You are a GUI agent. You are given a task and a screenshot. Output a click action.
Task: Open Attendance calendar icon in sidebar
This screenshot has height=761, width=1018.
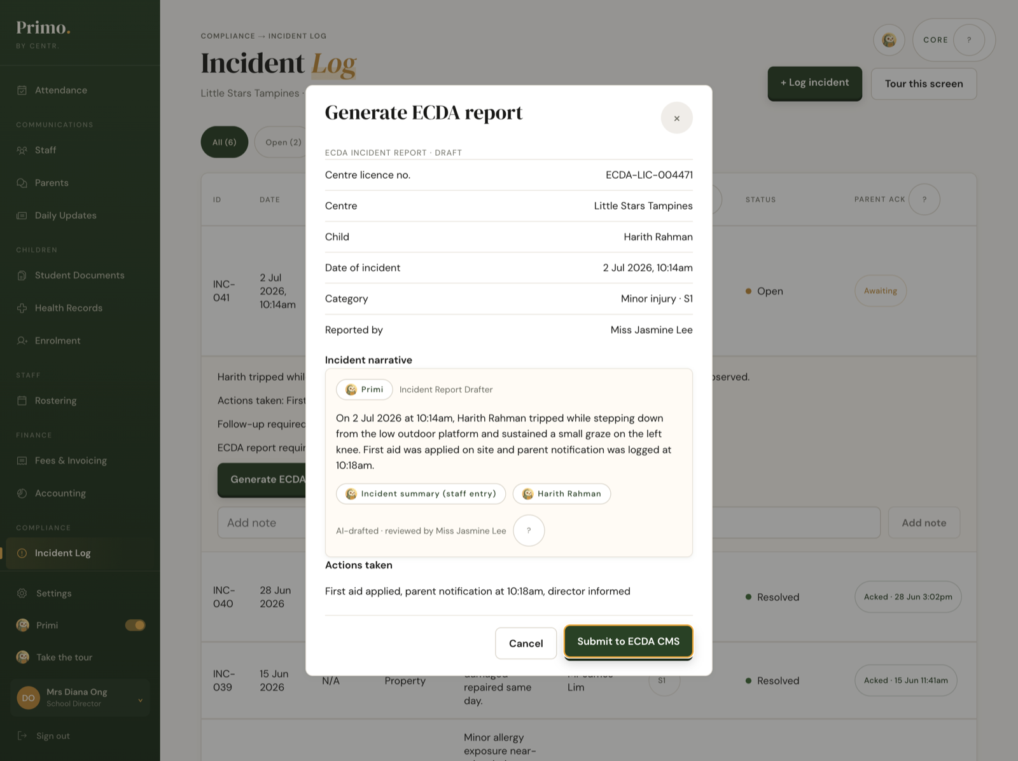click(x=22, y=90)
